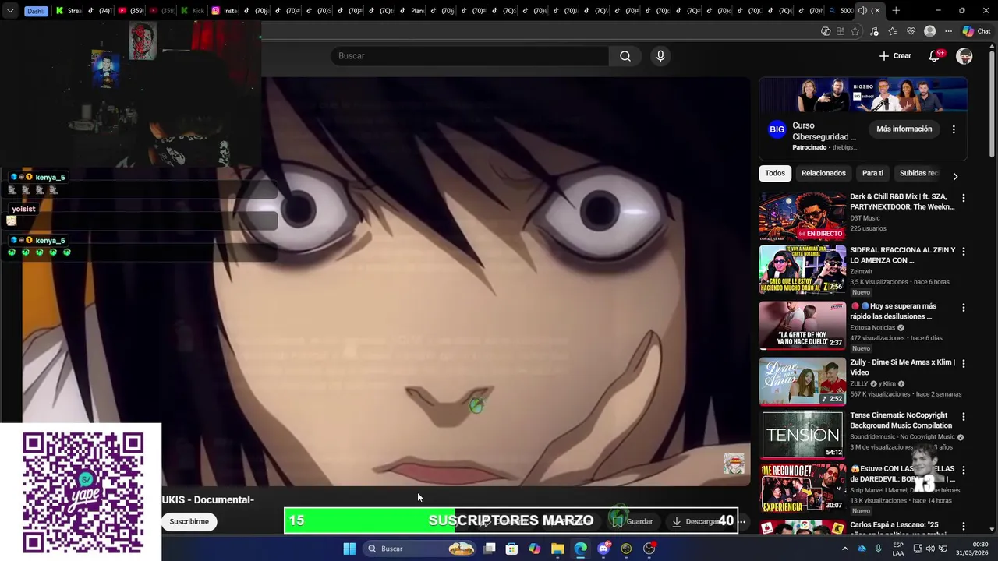The height and width of the screenshot is (561, 998).
Task: Switch to the Dashl browser tab
Action: pos(36,11)
